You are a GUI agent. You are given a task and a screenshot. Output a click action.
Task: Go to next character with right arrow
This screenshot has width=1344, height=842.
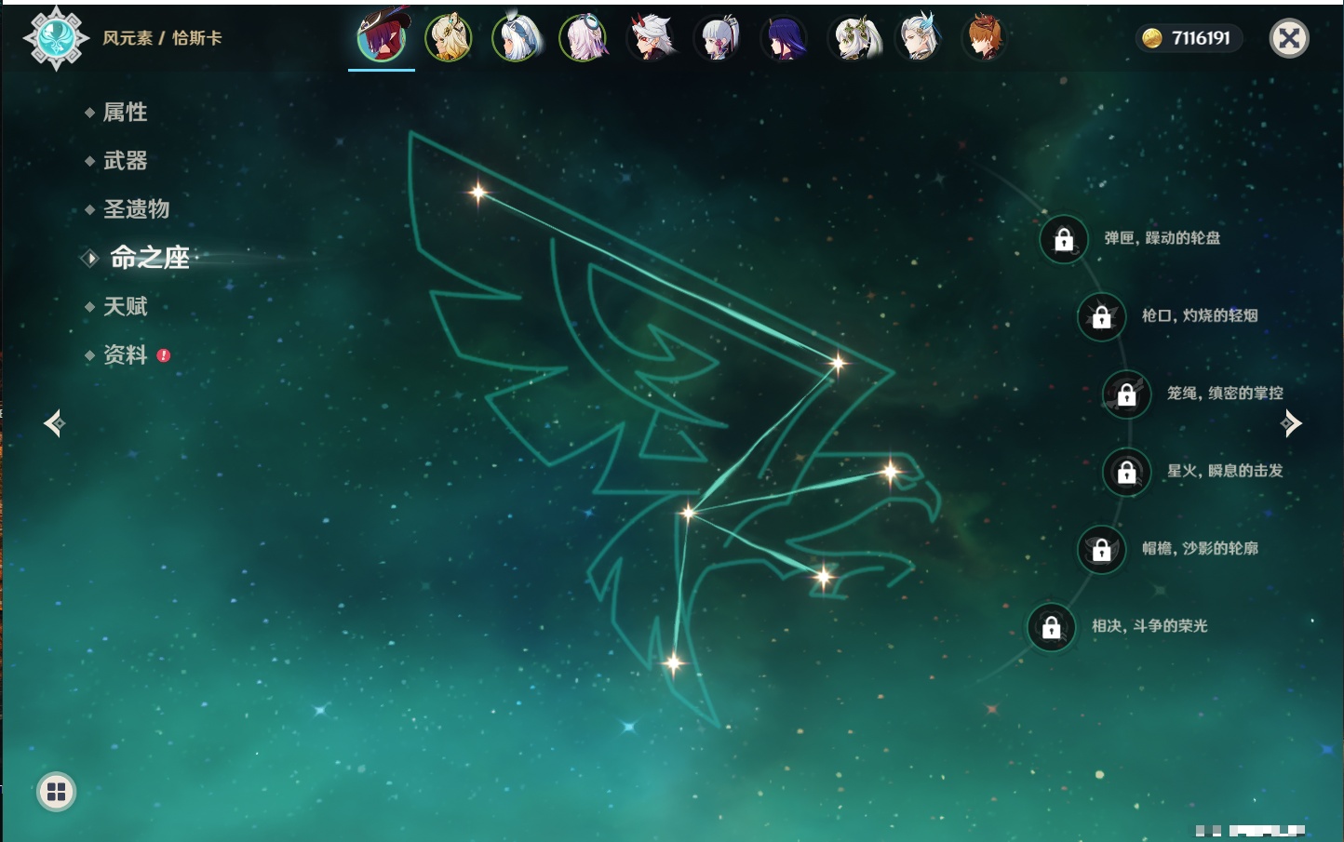point(1291,423)
